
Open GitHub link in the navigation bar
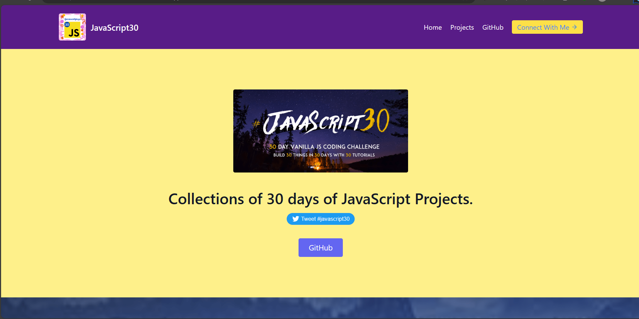493,27
